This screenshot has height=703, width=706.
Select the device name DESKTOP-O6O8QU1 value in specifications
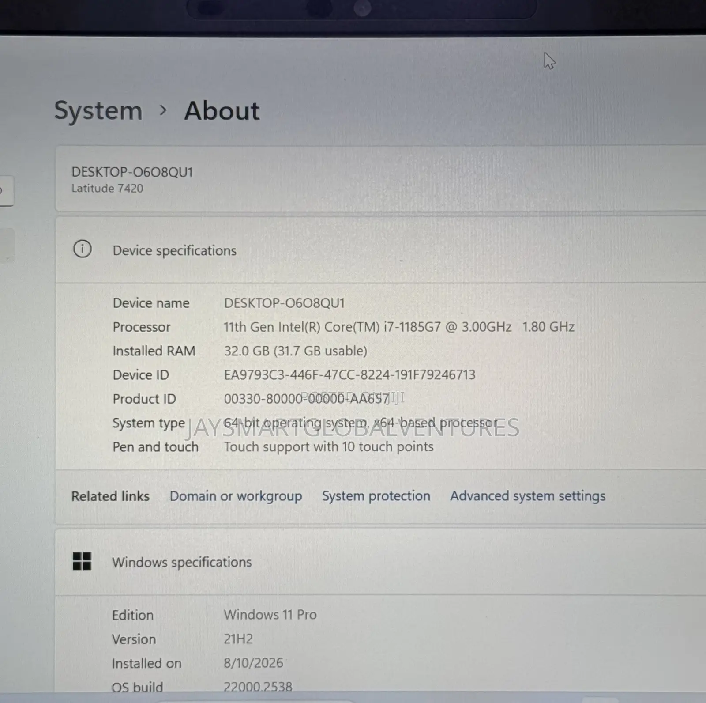point(284,303)
